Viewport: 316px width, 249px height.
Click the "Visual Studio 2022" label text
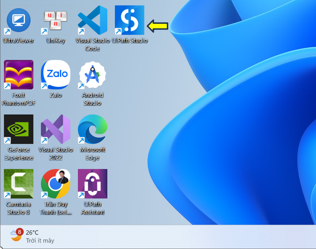(56, 153)
